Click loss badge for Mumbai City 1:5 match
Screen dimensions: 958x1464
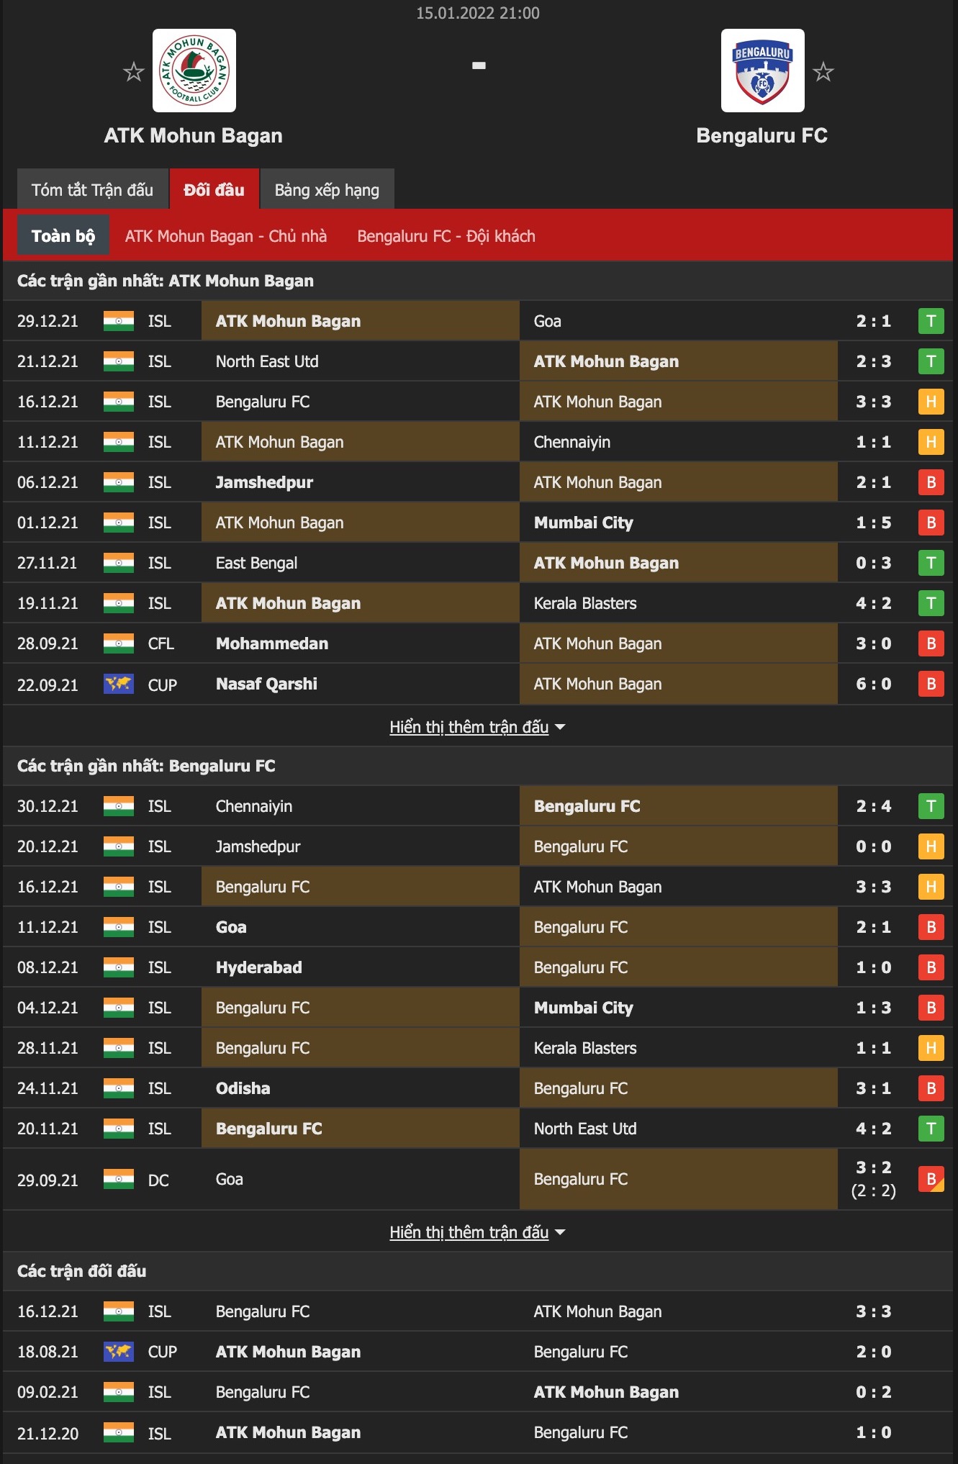[931, 523]
